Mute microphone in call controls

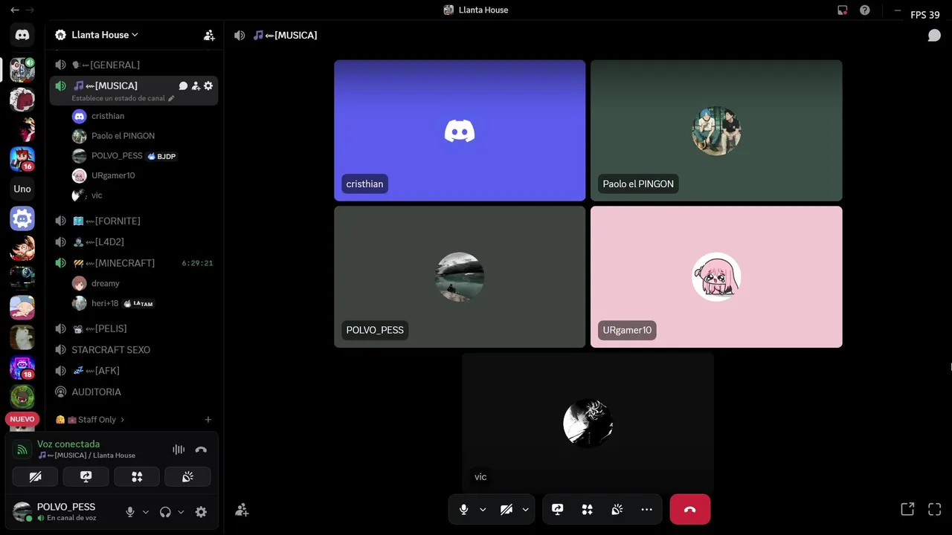464,510
